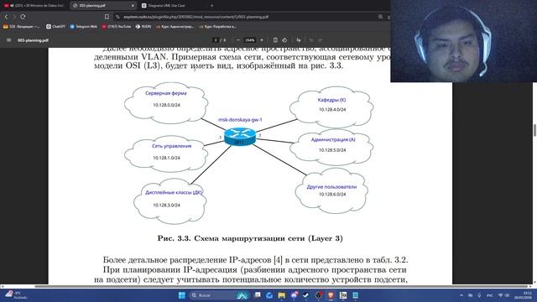Click the Дисплейные классы (ДК) label
537x302 pixels.
point(174,192)
